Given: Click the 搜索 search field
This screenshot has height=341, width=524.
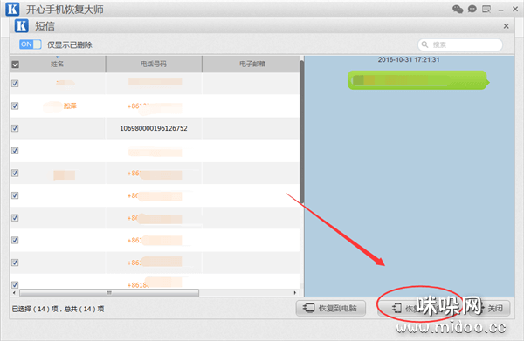Looking at the screenshot, I should coord(460,44).
